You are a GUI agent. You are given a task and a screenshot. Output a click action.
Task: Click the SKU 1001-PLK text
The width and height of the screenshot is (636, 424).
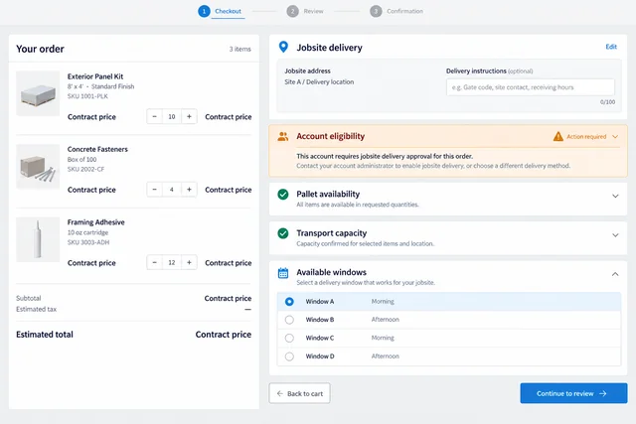pyautogui.click(x=87, y=96)
